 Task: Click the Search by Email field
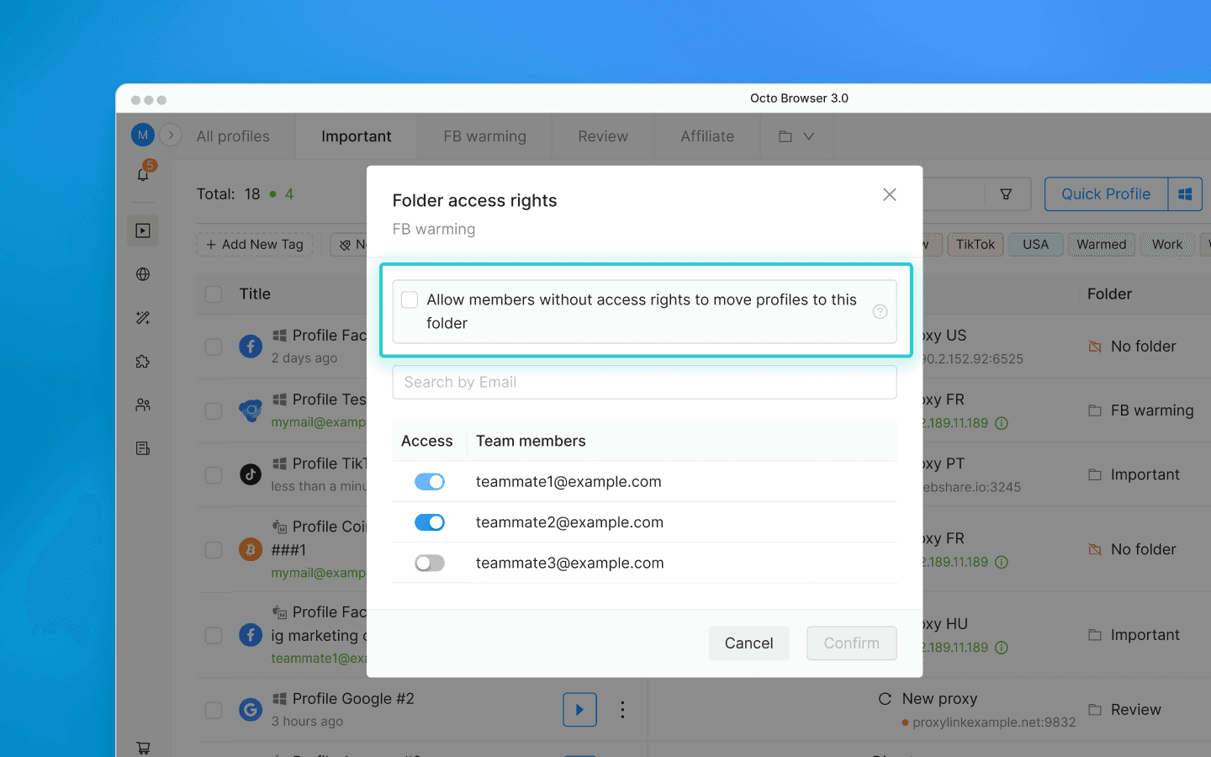645,382
